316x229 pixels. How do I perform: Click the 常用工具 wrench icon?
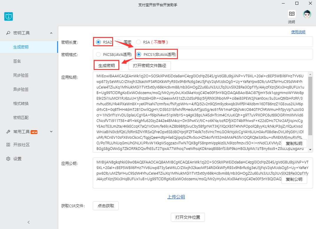(8, 132)
